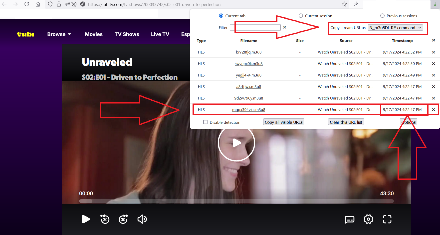
Task: Open site permissions icon in address bar
Action: [x=67, y=4]
